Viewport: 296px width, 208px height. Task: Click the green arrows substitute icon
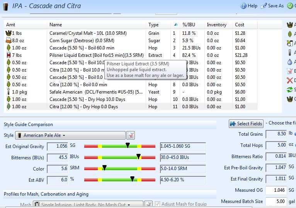click(290, 90)
